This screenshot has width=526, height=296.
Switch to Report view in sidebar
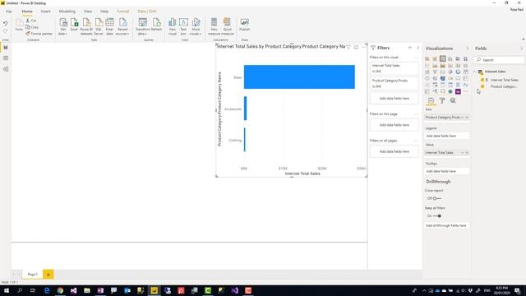6,48
